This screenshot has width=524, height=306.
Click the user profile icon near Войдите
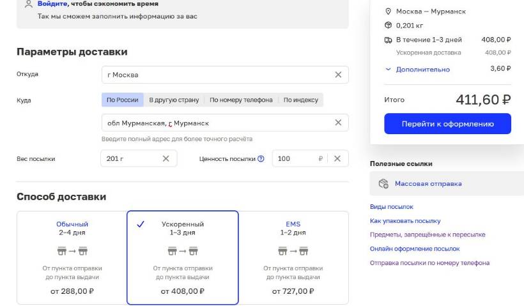tap(29, 4)
